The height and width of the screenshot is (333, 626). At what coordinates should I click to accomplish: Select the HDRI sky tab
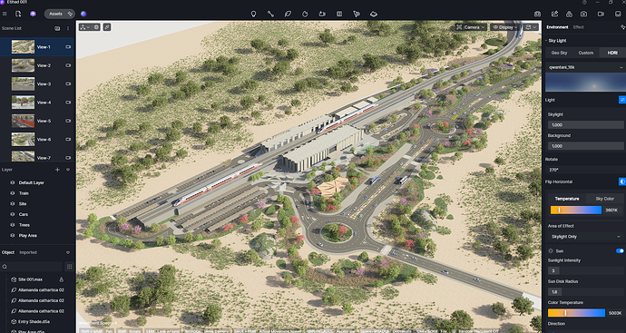tap(612, 53)
